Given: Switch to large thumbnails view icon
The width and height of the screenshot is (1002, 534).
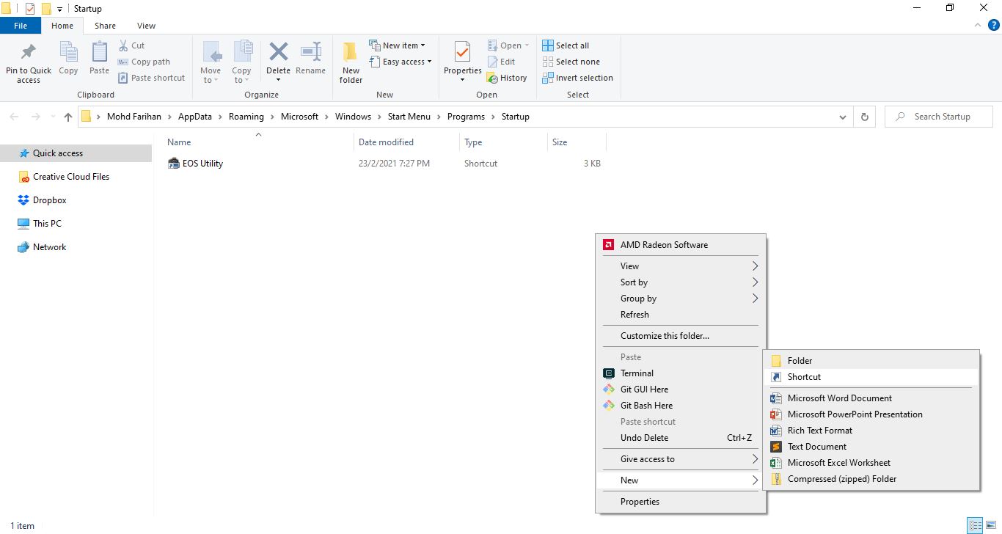Looking at the screenshot, I should pos(990,525).
